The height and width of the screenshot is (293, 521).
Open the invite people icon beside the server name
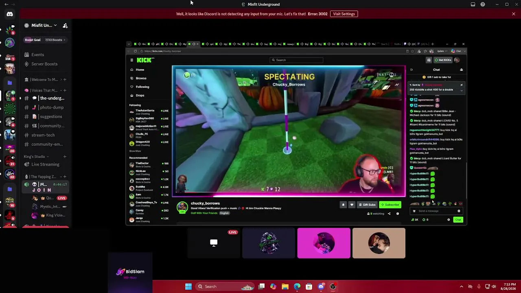(x=65, y=25)
